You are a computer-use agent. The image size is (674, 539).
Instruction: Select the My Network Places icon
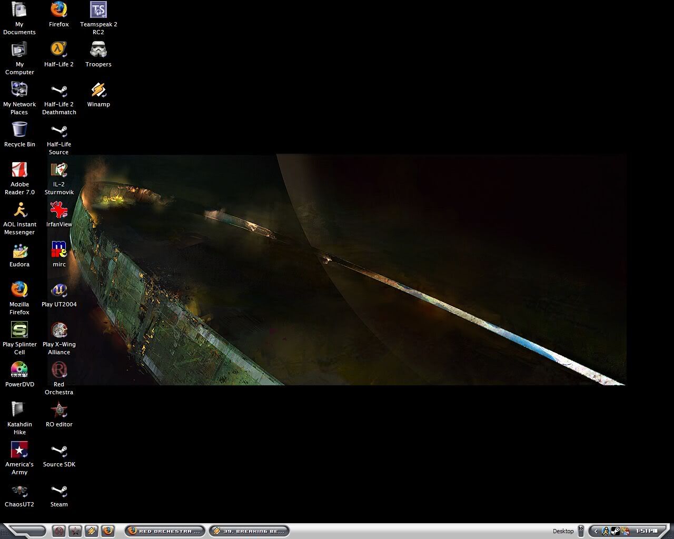[x=19, y=98]
